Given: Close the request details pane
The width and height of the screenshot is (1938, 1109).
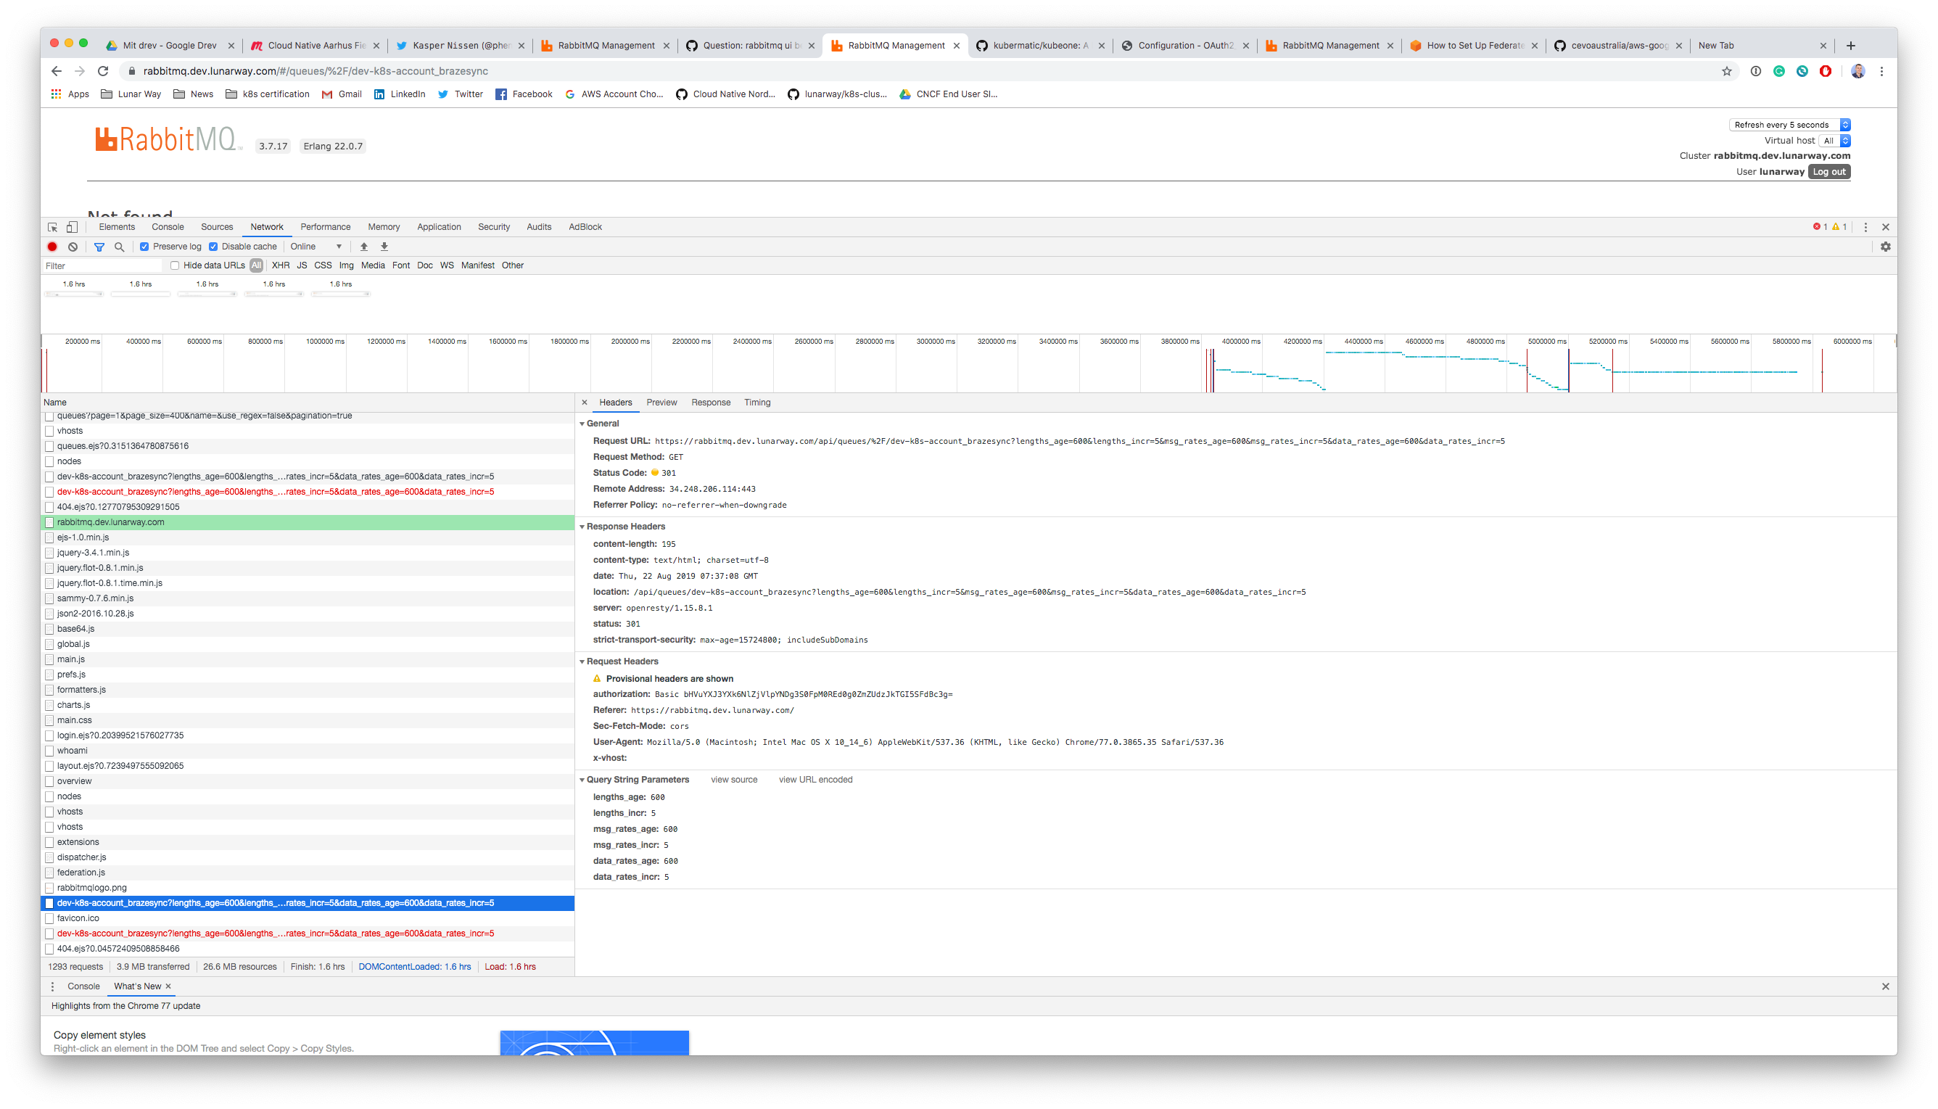Looking at the screenshot, I should pyautogui.click(x=585, y=402).
